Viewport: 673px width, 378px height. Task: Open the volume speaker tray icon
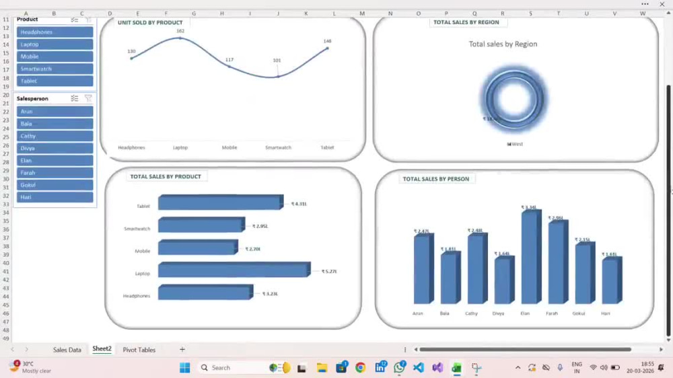tap(604, 368)
